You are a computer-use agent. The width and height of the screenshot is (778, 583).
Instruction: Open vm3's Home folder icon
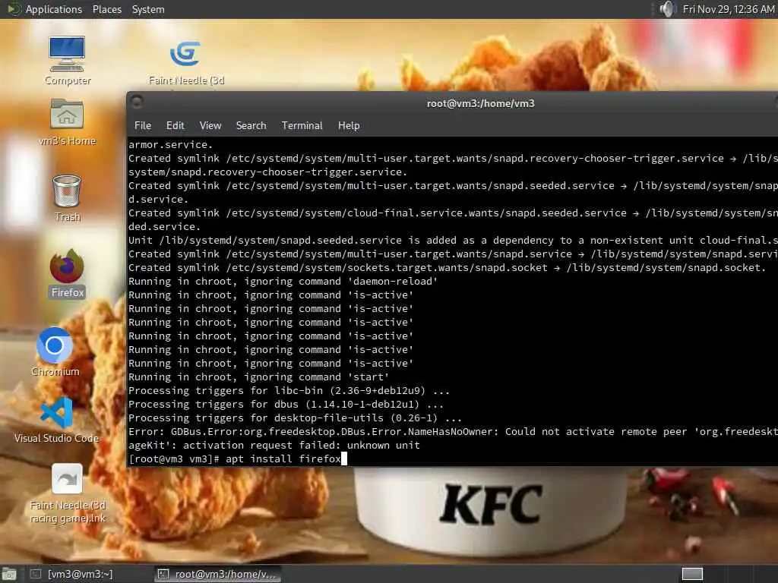pyautogui.click(x=67, y=122)
